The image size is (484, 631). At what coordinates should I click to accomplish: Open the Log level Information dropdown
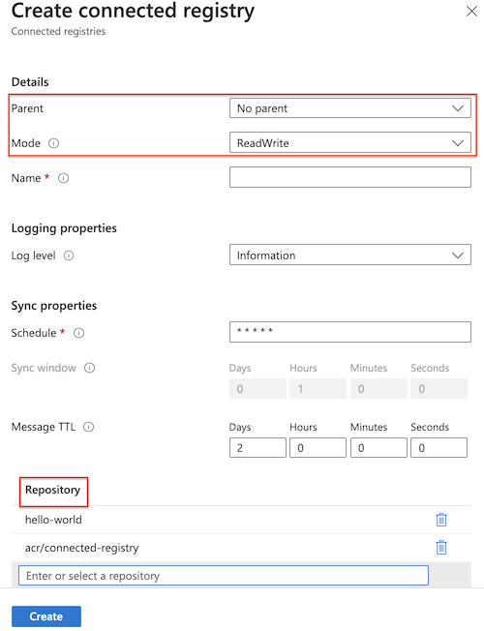[x=349, y=255]
